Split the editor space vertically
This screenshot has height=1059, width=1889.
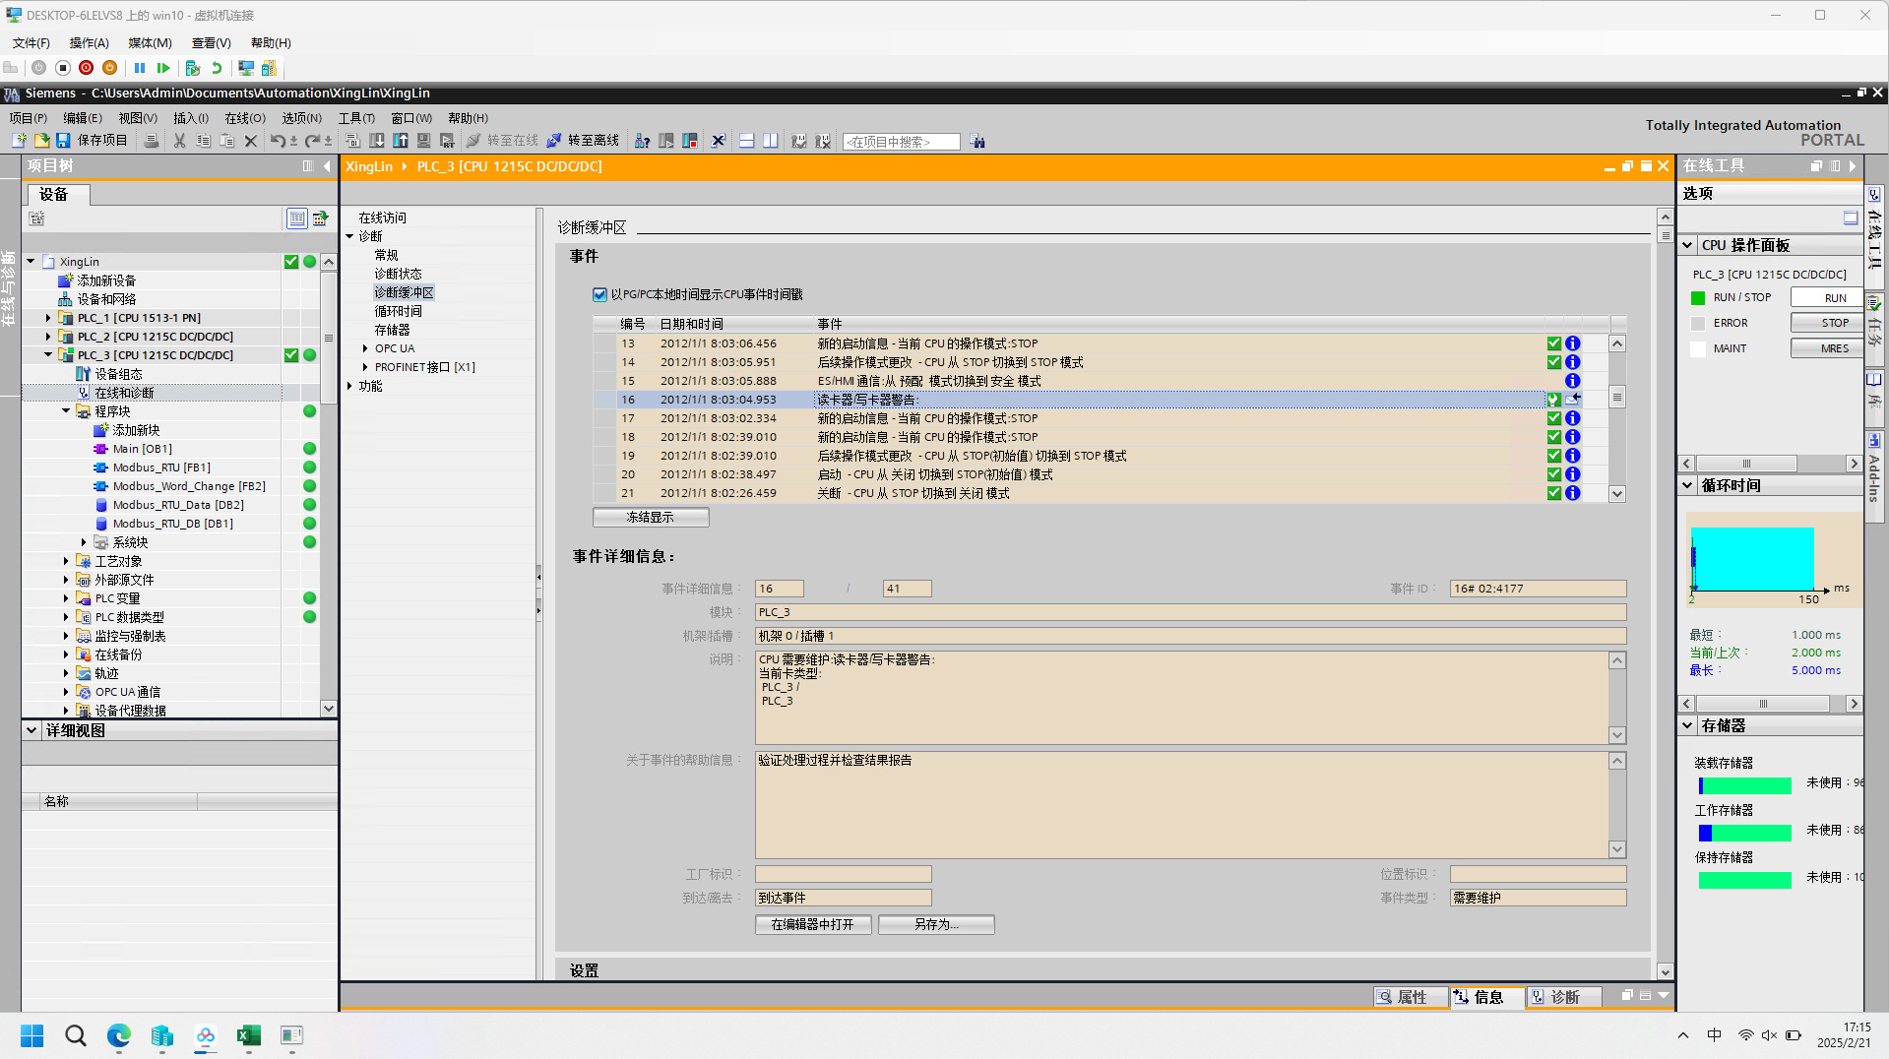click(x=771, y=141)
